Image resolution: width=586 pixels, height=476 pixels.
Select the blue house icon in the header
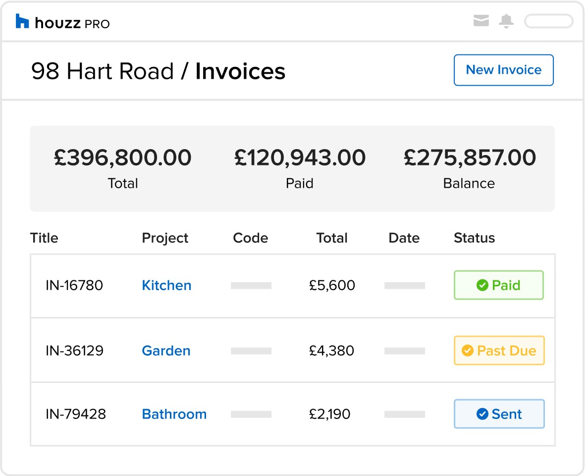[22, 21]
